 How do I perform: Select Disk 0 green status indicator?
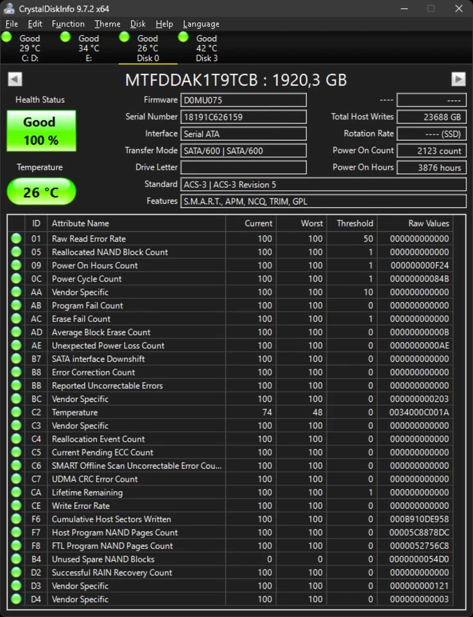[125, 37]
